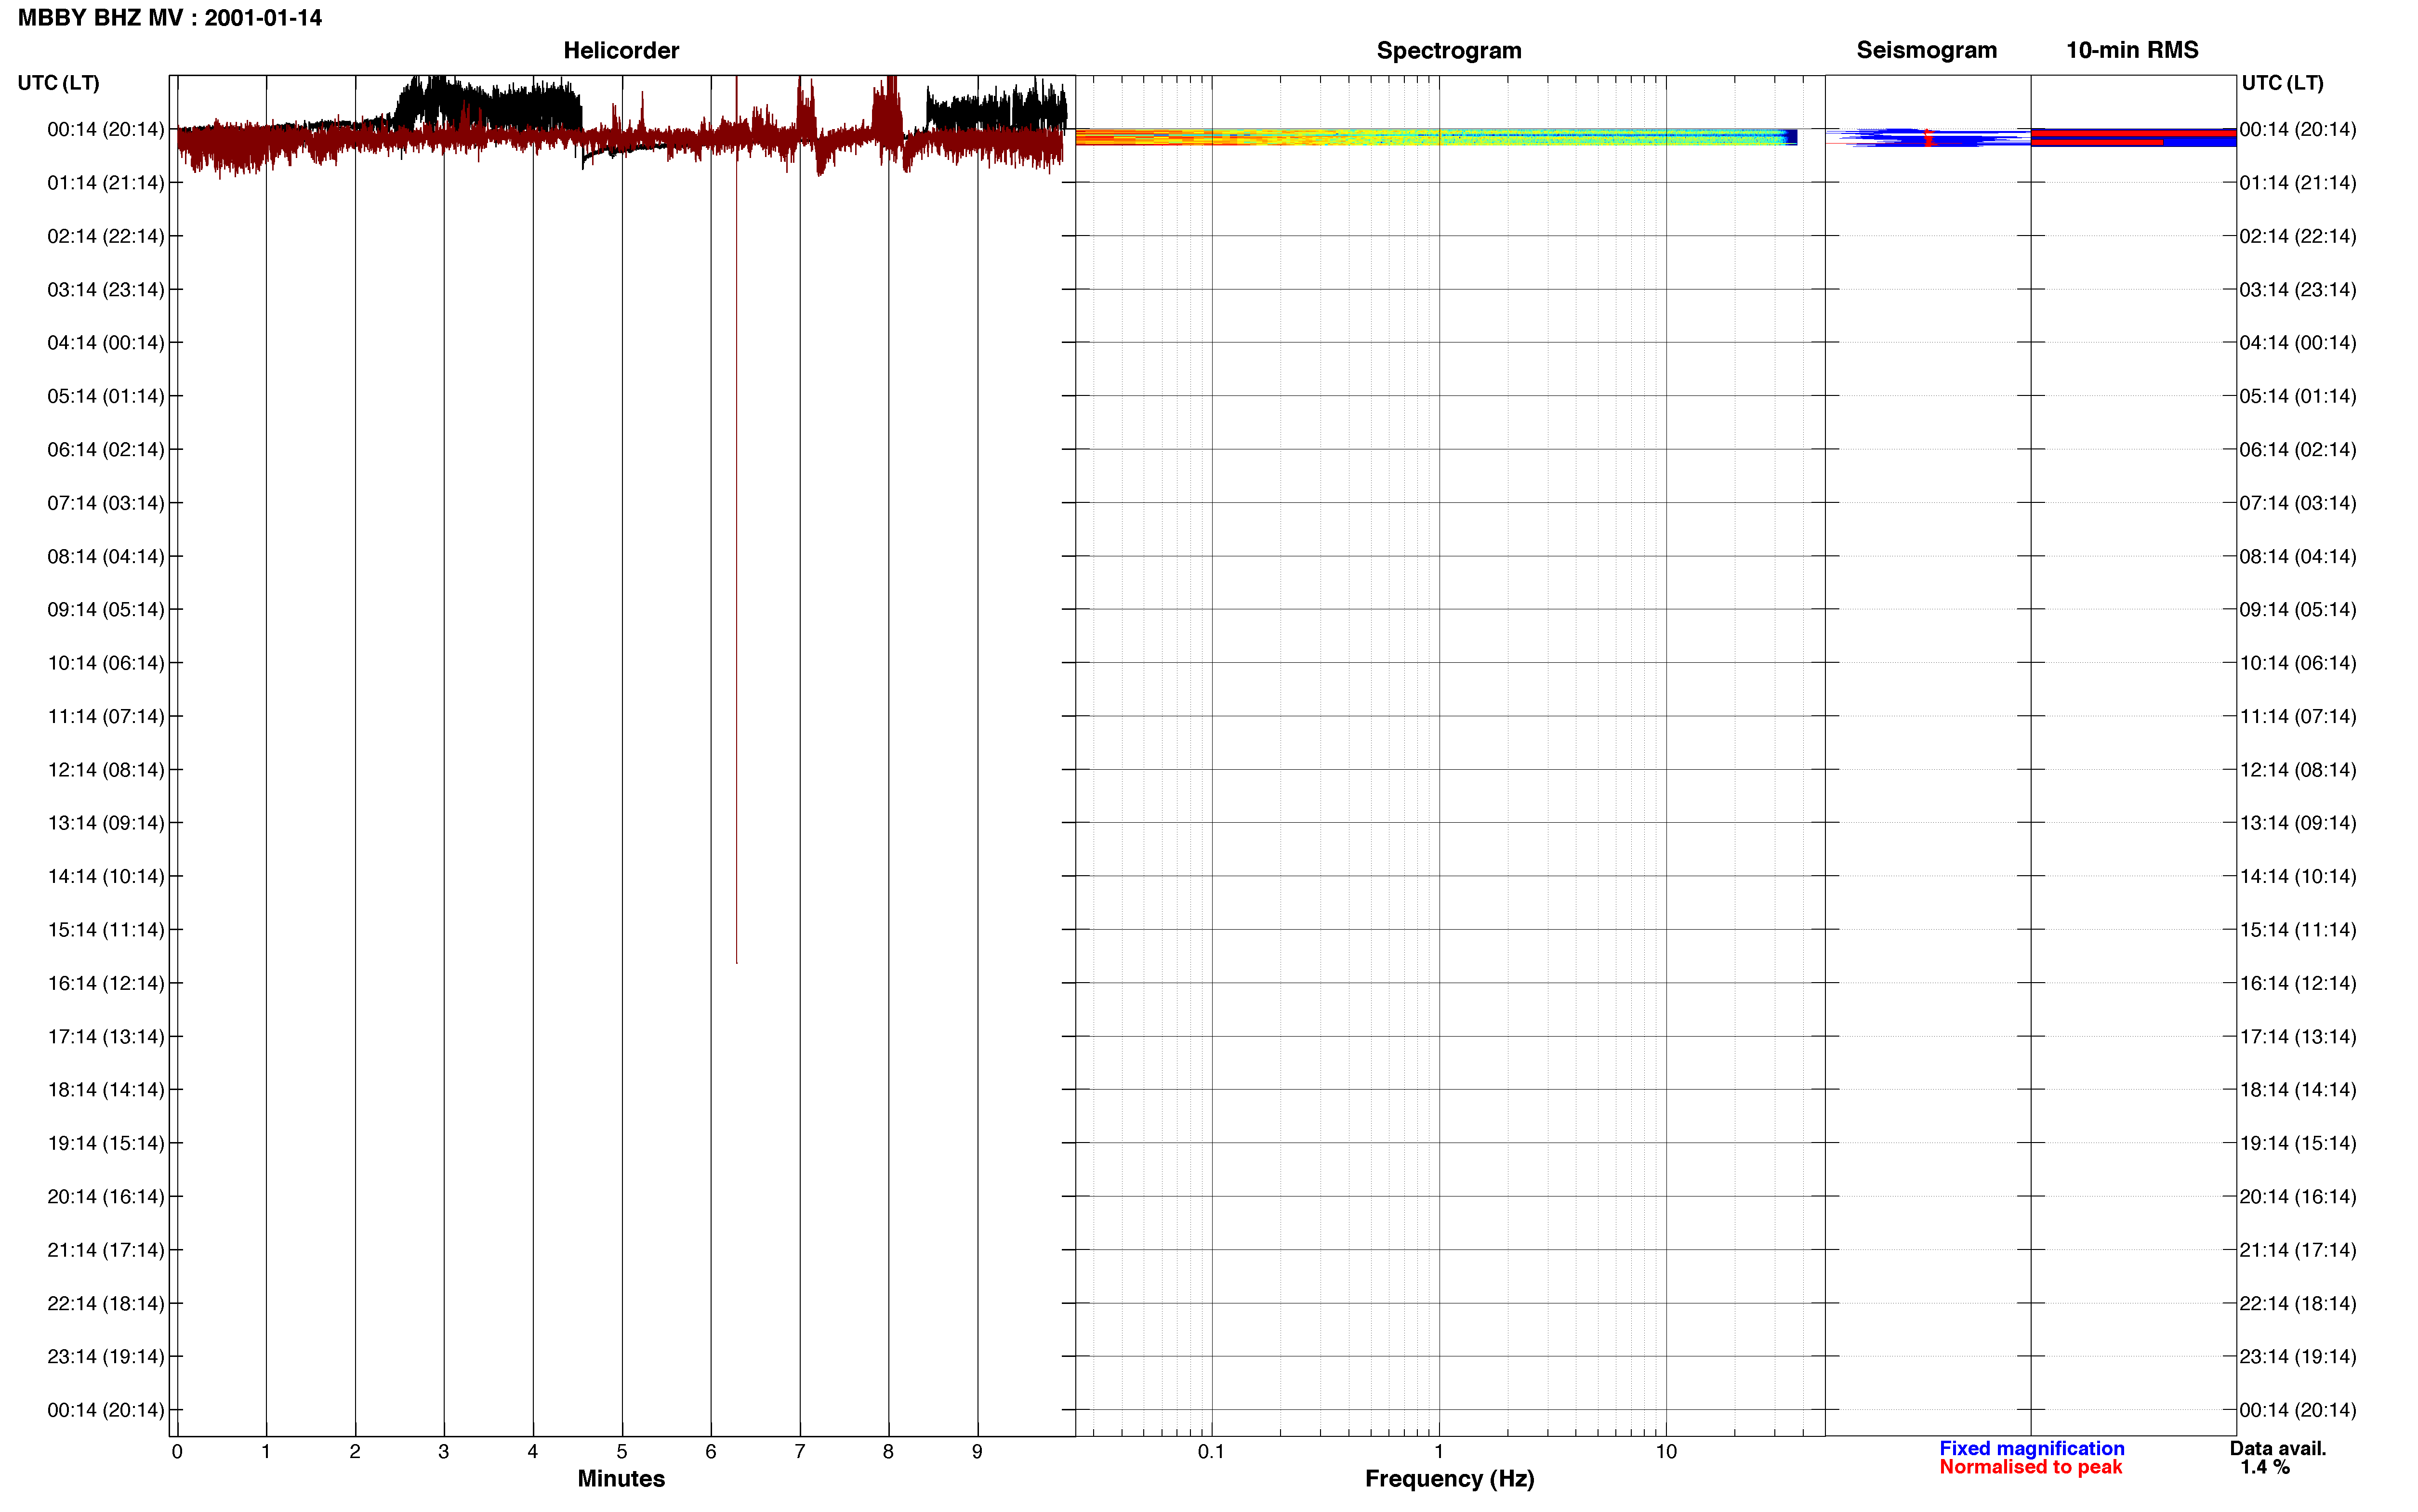Click minutes axis tick label "9"
This screenshot has width=2418, height=1512.
point(977,1452)
